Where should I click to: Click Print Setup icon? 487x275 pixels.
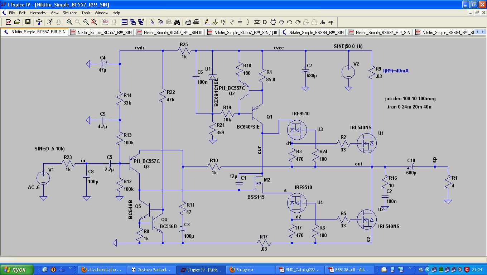pos(188,22)
